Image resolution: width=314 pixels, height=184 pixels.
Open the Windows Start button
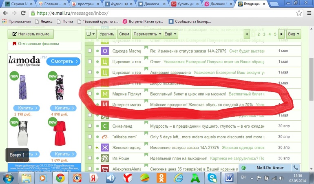pyautogui.click(x=8, y=178)
